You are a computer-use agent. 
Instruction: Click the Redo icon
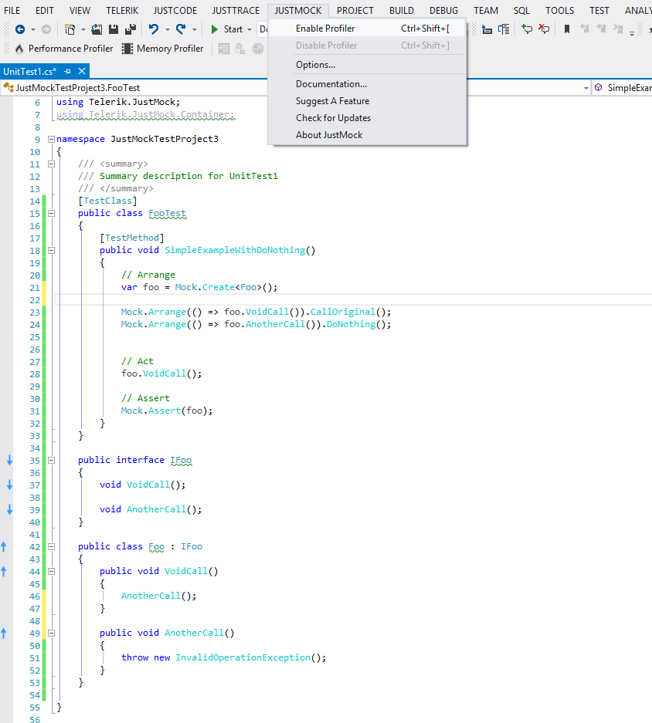[181, 29]
